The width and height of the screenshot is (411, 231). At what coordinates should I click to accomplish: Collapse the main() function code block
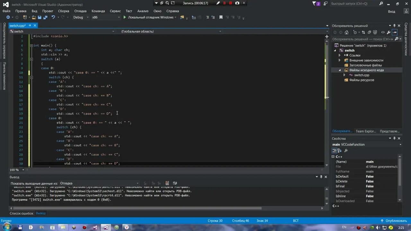pos(31,46)
